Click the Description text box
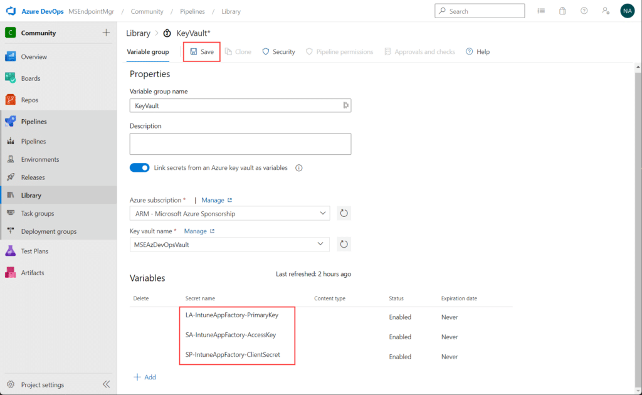 (x=240, y=144)
